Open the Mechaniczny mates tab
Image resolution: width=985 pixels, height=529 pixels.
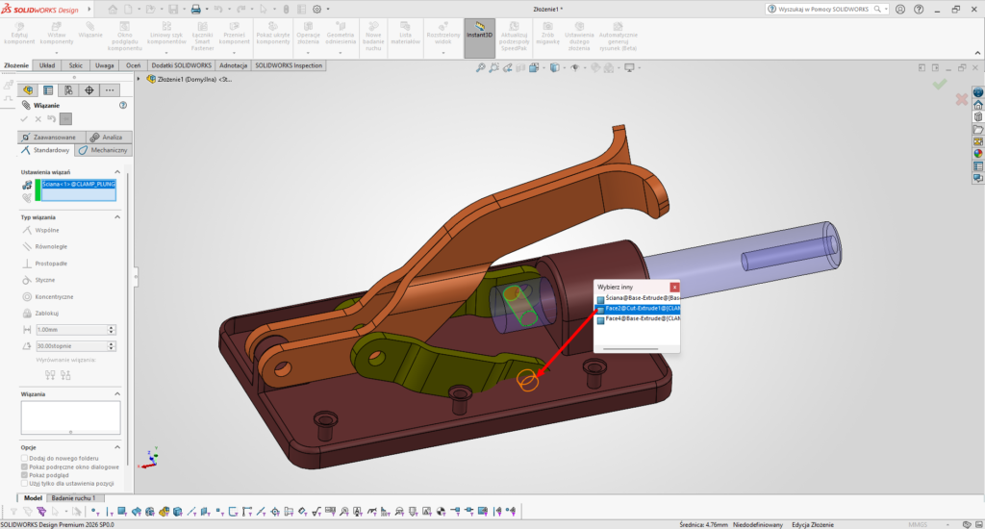tap(104, 150)
